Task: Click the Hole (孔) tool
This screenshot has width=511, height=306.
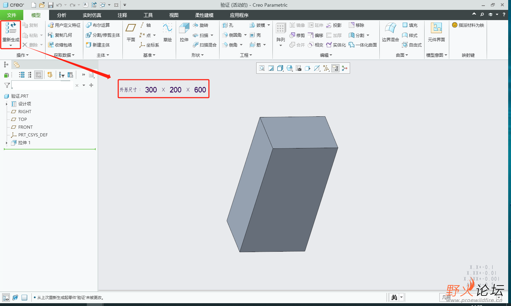Action: click(228, 25)
